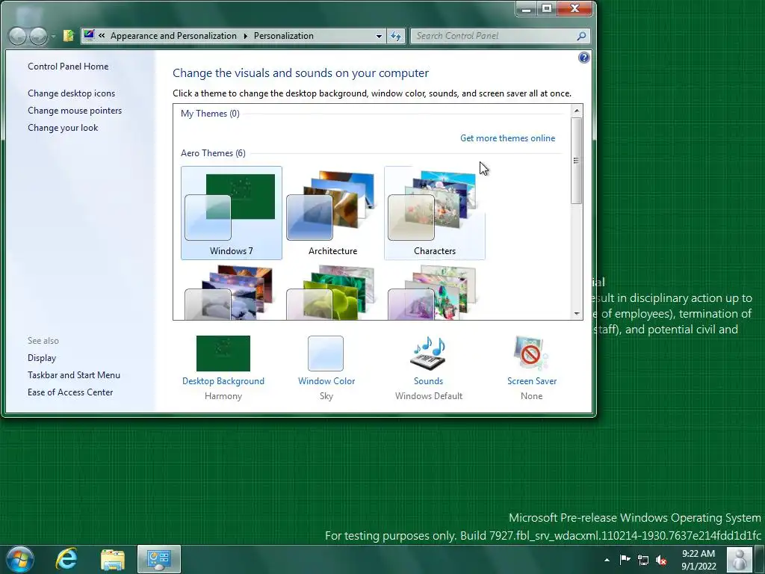Click the help question mark icon

click(x=584, y=58)
